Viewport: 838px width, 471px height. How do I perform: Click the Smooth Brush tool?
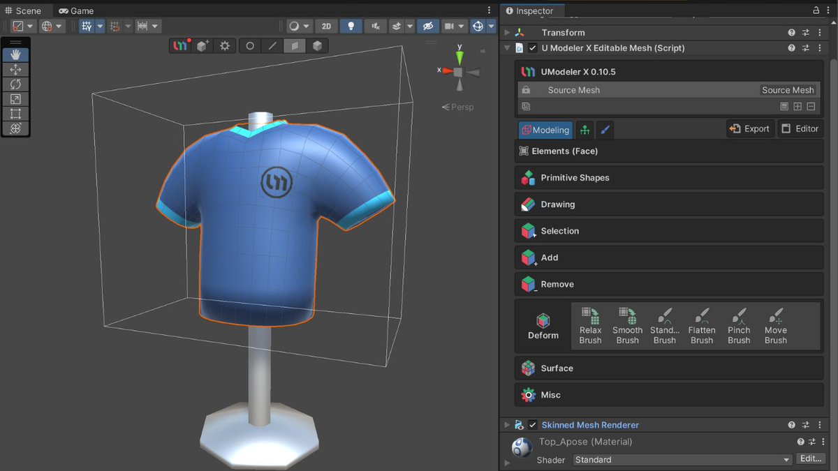pyautogui.click(x=627, y=326)
